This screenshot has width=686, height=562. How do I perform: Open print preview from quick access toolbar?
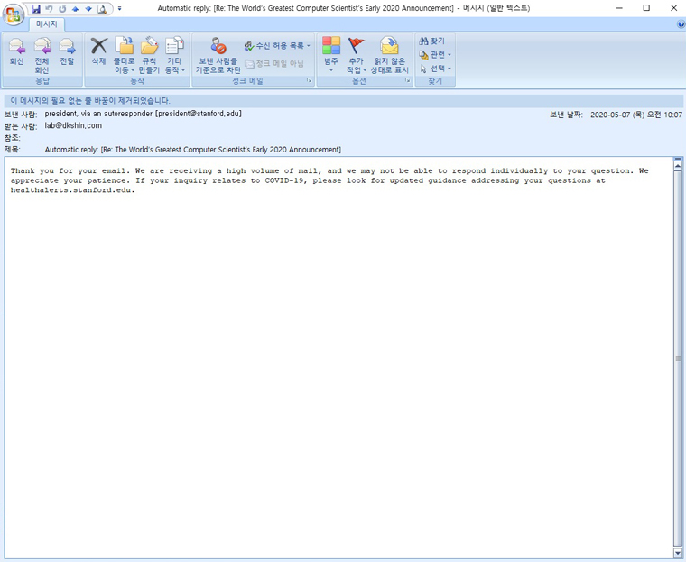(102, 9)
